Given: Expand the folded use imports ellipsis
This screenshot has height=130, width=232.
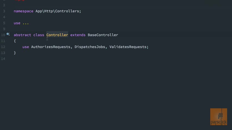Looking at the screenshot, I should coord(26,23).
